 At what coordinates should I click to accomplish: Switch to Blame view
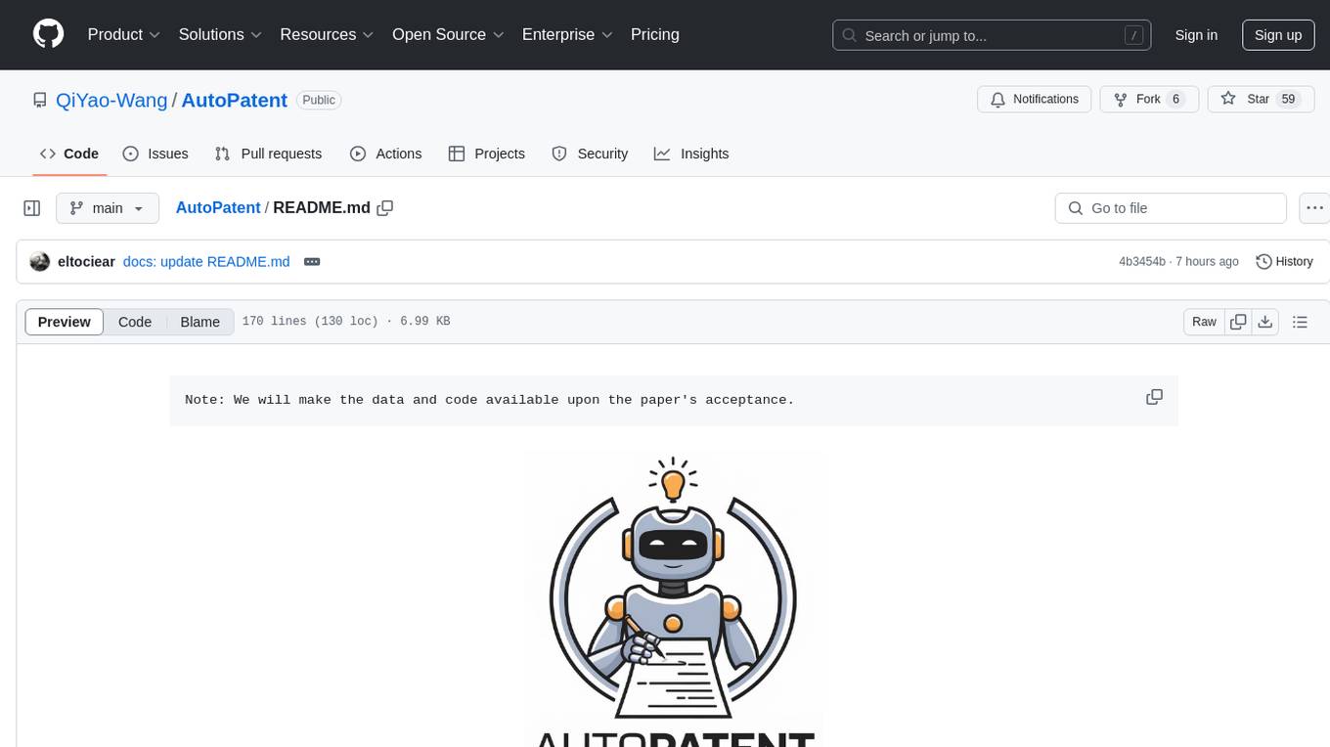click(199, 322)
